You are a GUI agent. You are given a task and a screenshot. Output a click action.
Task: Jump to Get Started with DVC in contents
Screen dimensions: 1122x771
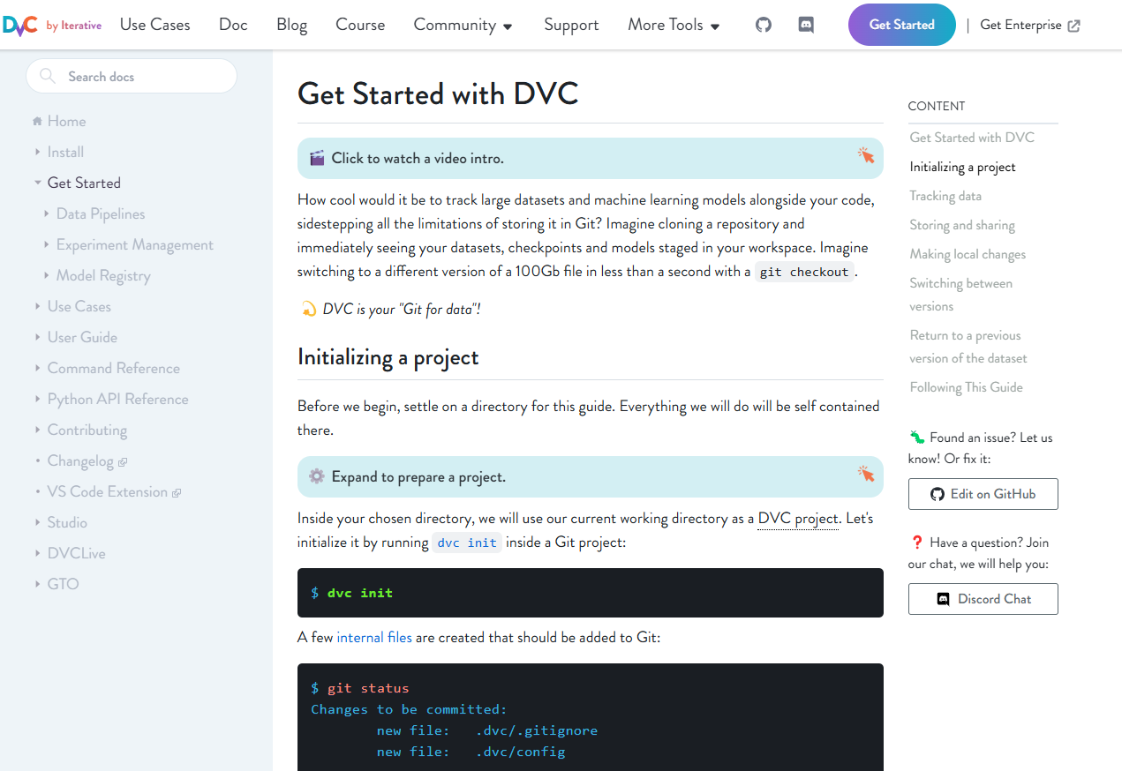[x=972, y=138]
